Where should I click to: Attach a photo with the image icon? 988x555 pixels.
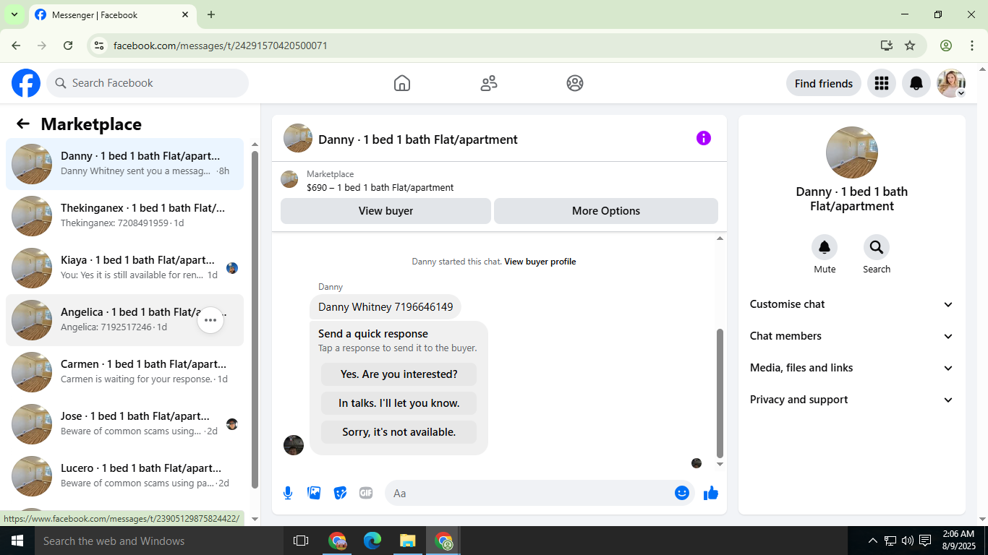pyautogui.click(x=314, y=493)
